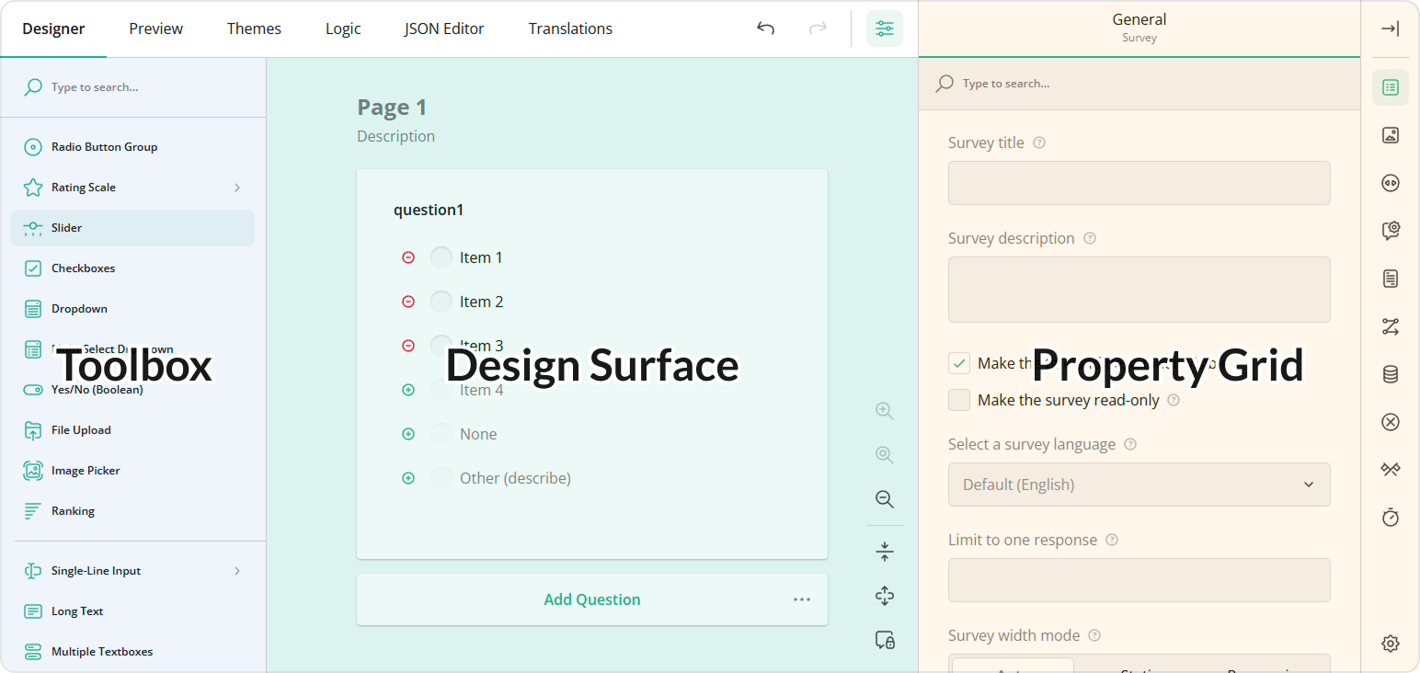Click the zoom-to-fit magnifier icon
This screenshot has width=1420, height=673.
click(x=884, y=454)
